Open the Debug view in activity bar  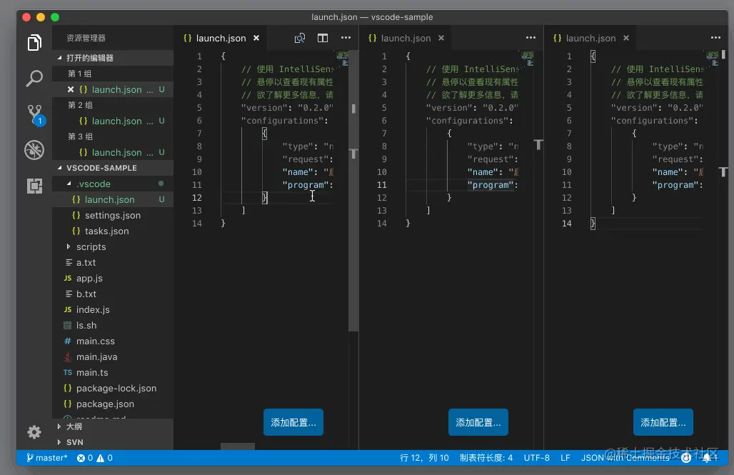(34, 151)
